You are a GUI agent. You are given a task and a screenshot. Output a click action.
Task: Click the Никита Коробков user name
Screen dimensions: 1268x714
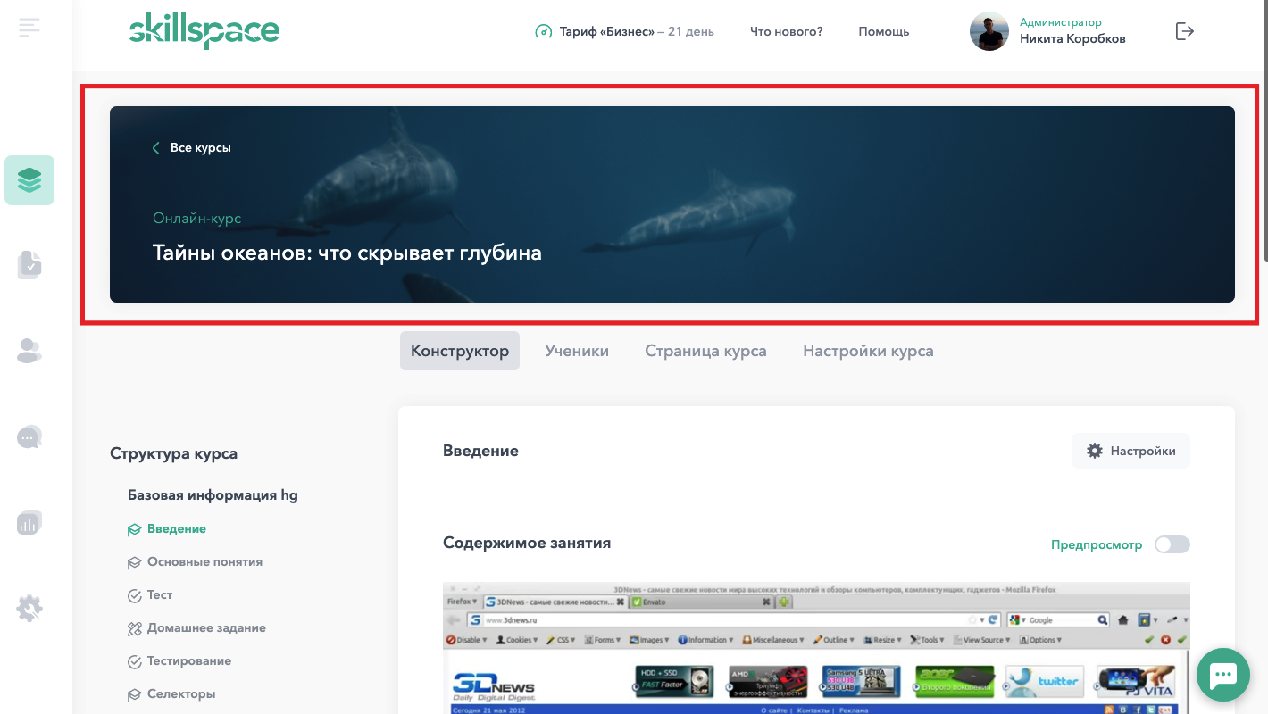point(1072,38)
